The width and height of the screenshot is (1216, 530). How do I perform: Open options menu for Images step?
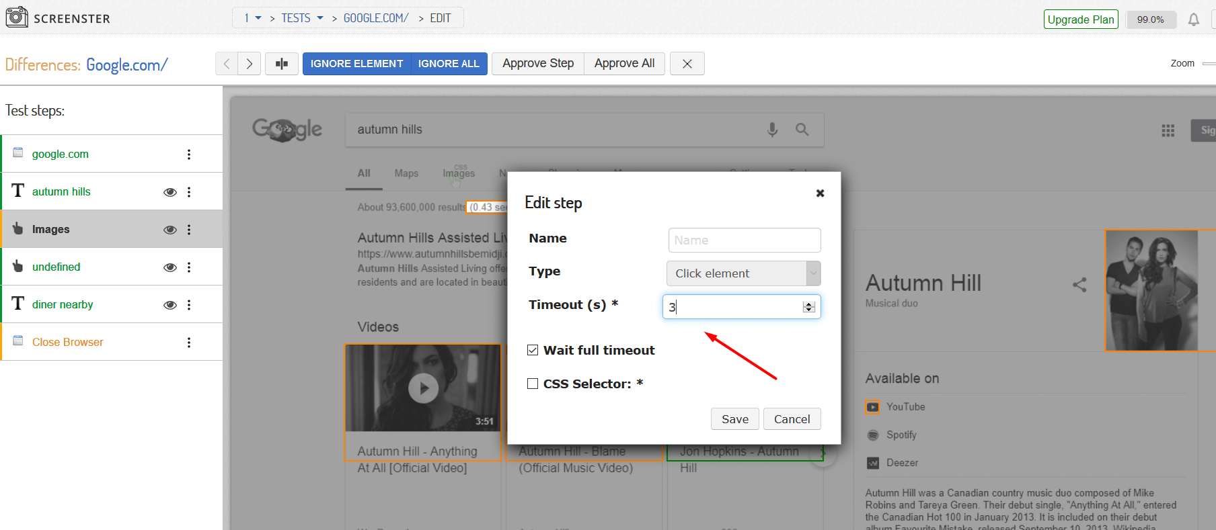[189, 230]
